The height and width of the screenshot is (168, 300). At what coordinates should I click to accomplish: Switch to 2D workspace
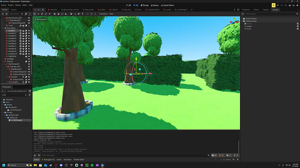(129, 5)
